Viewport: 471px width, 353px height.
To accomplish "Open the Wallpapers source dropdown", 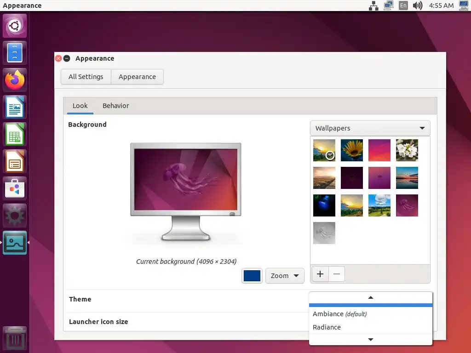I will [370, 128].
